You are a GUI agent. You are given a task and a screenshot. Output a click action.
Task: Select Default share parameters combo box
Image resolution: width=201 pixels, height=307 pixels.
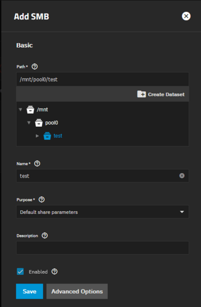click(x=103, y=212)
